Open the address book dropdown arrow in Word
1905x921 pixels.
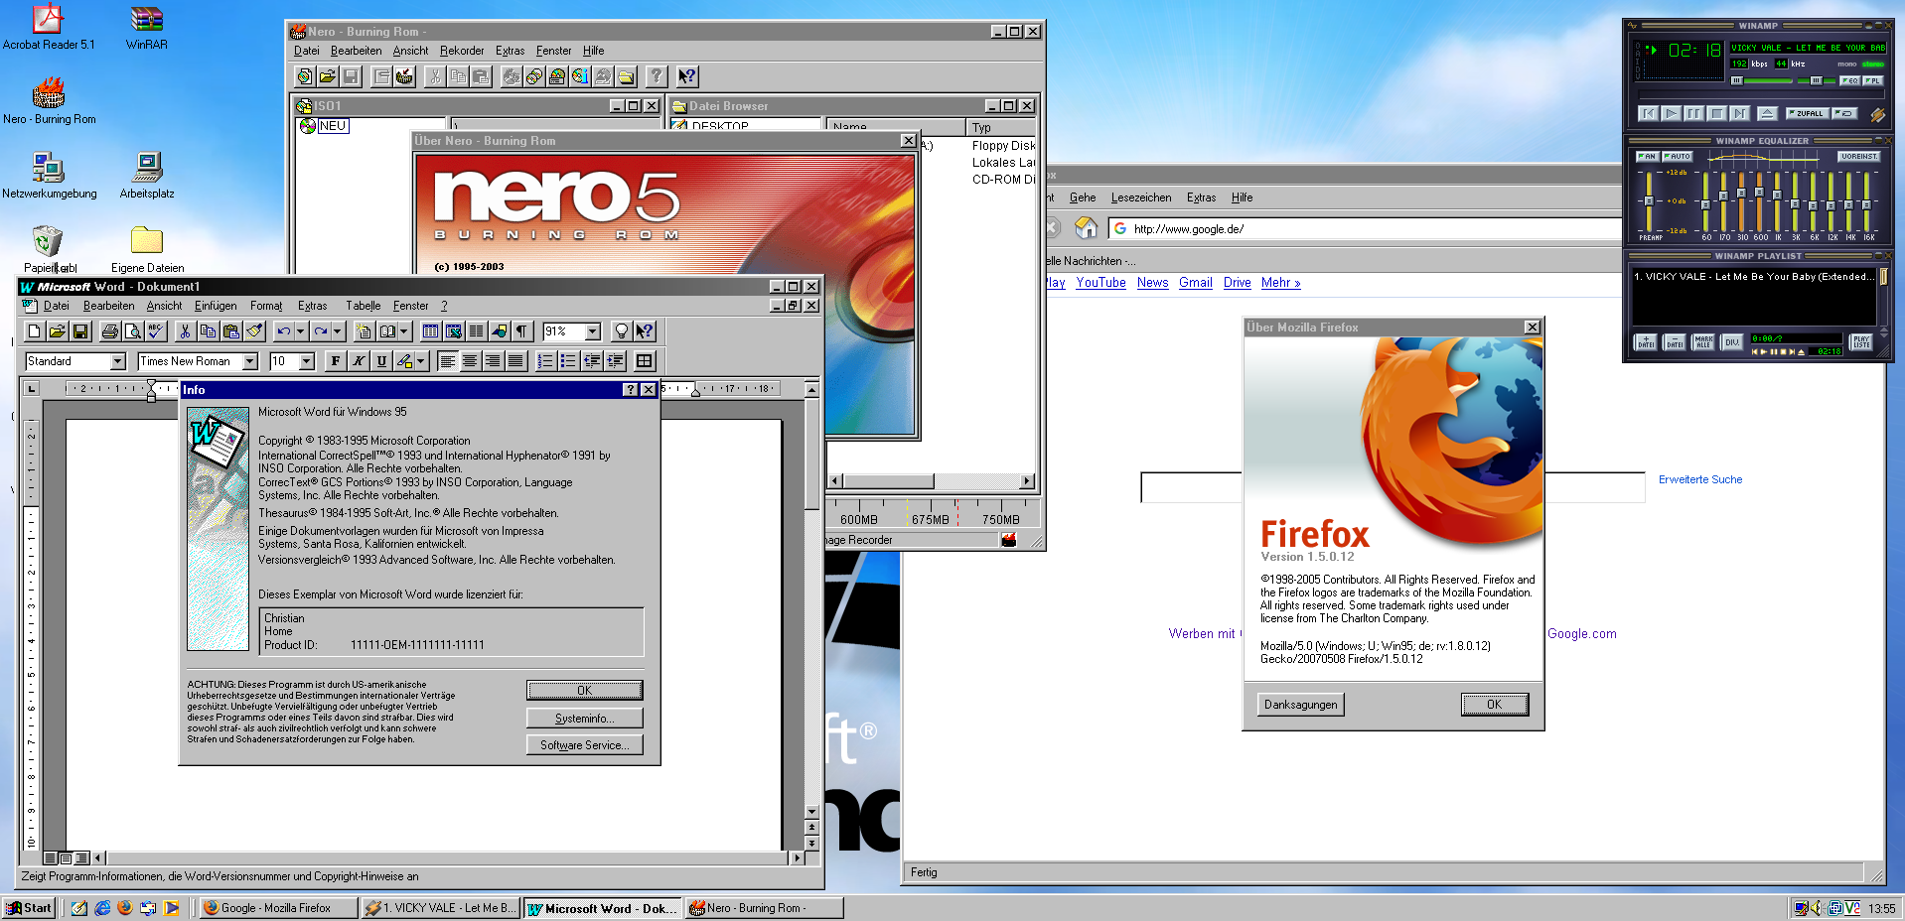coord(404,331)
